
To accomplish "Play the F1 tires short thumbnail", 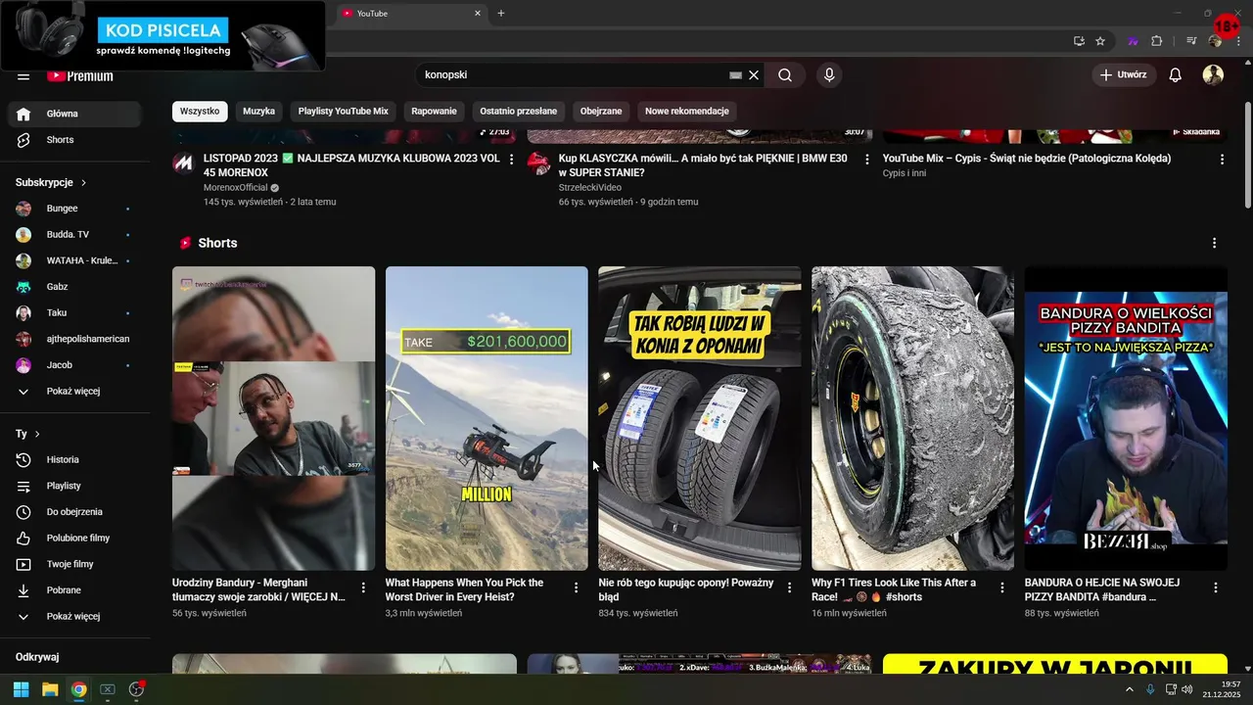I will (x=912, y=418).
